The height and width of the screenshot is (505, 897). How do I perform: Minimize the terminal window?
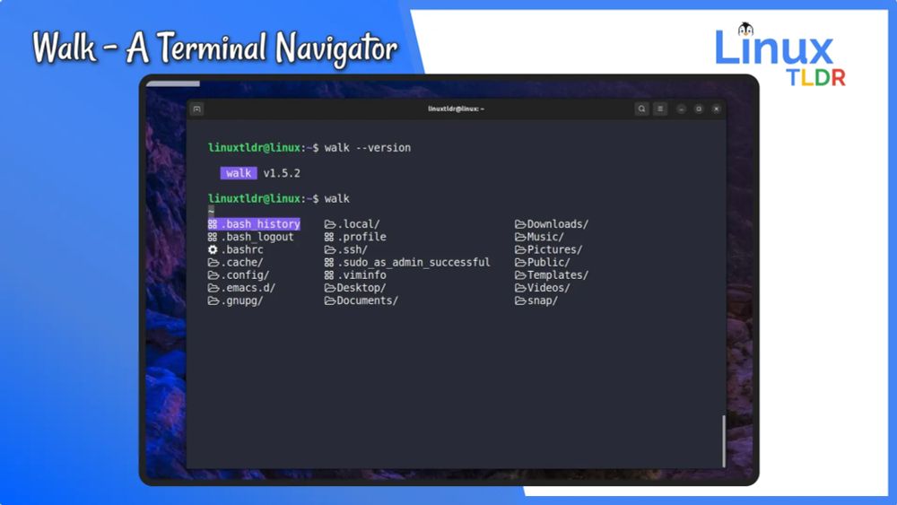(681, 109)
